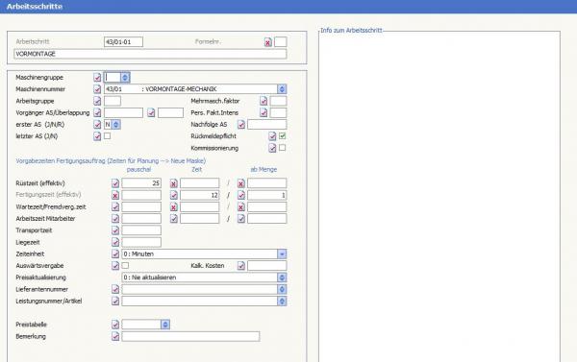Click the pauschal checkmark icon for Arbeitszeit Mitarbeiter
Image resolution: width=577 pixels, height=362 pixels.
click(x=115, y=219)
